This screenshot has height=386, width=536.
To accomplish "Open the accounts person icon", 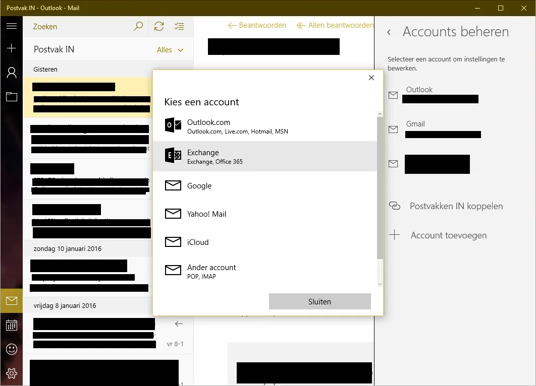I will click(11, 73).
